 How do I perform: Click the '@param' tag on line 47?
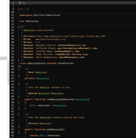(x=33, y=93)
